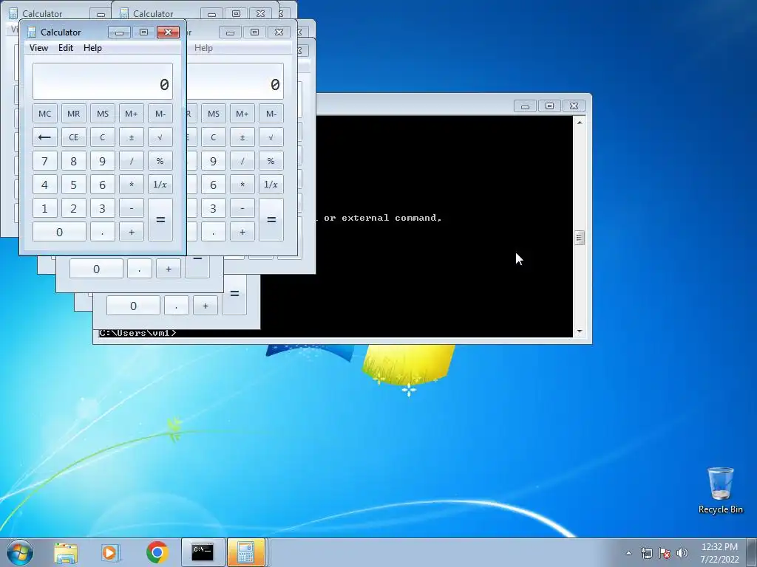The width and height of the screenshot is (757, 567).
Task: Click plus-minus sign in front Calculator
Action: [x=132, y=137]
